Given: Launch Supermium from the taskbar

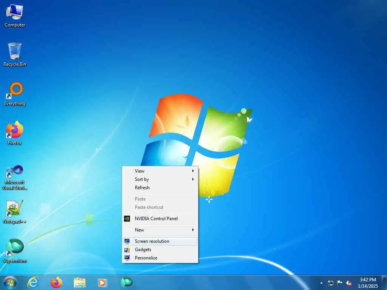Looking at the screenshot, I should click(x=127, y=282).
